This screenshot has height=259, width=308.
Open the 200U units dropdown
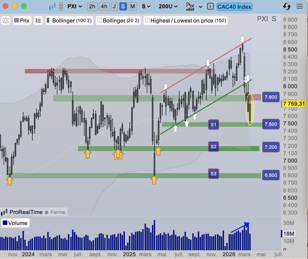[x=168, y=6]
